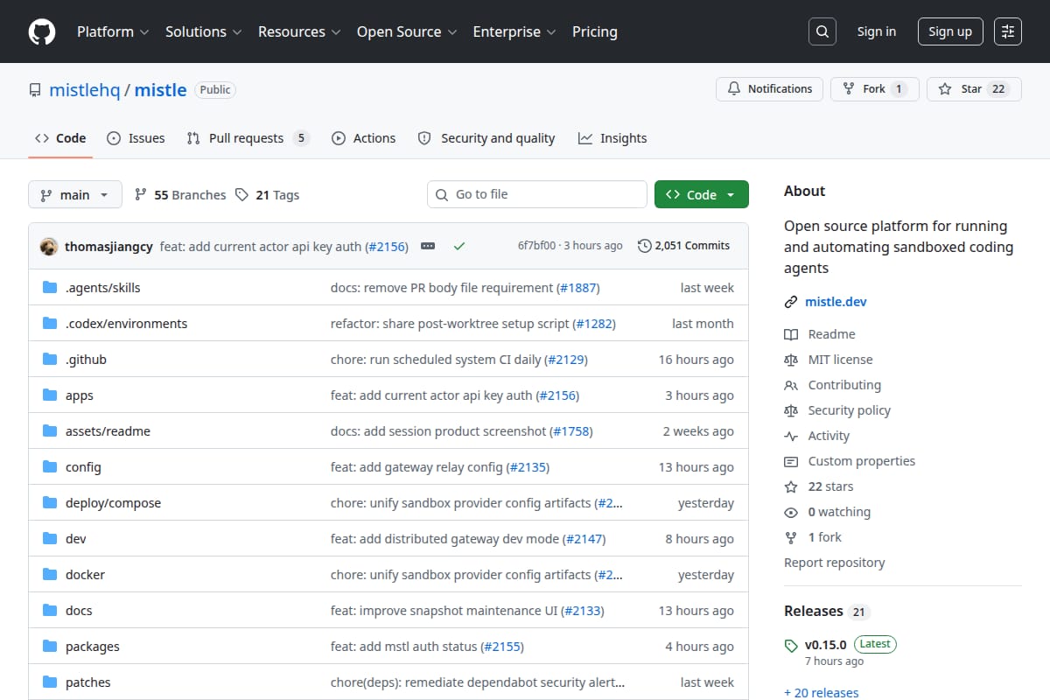Click the folder icon beside .codex/environments
The image size is (1050, 700).
point(50,324)
